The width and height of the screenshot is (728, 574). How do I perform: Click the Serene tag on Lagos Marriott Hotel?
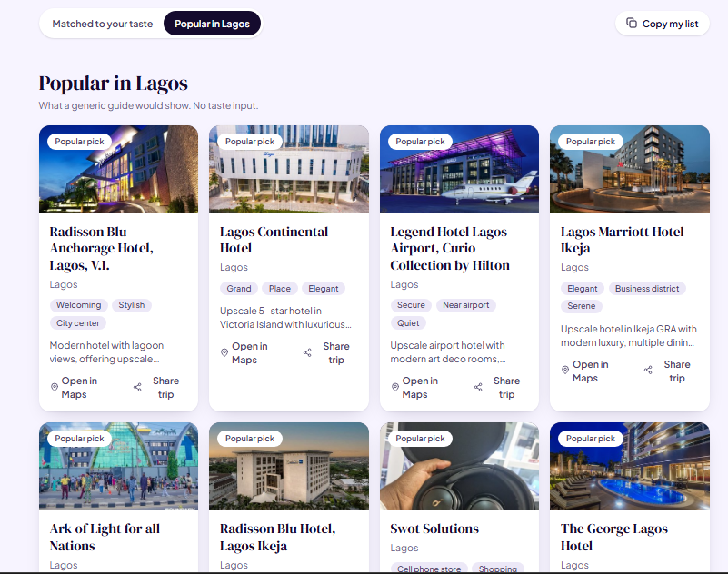point(582,306)
